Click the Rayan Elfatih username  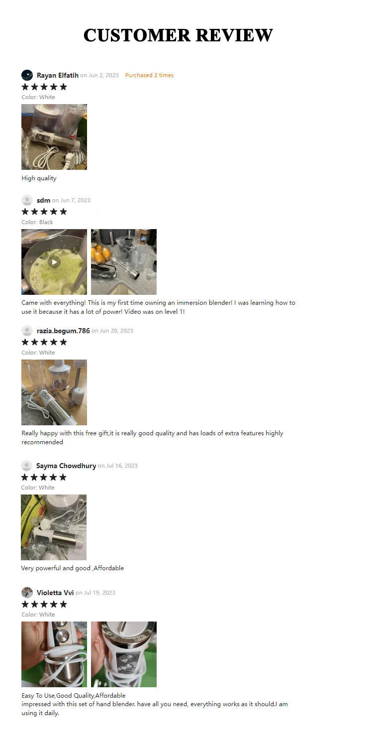point(58,75)
